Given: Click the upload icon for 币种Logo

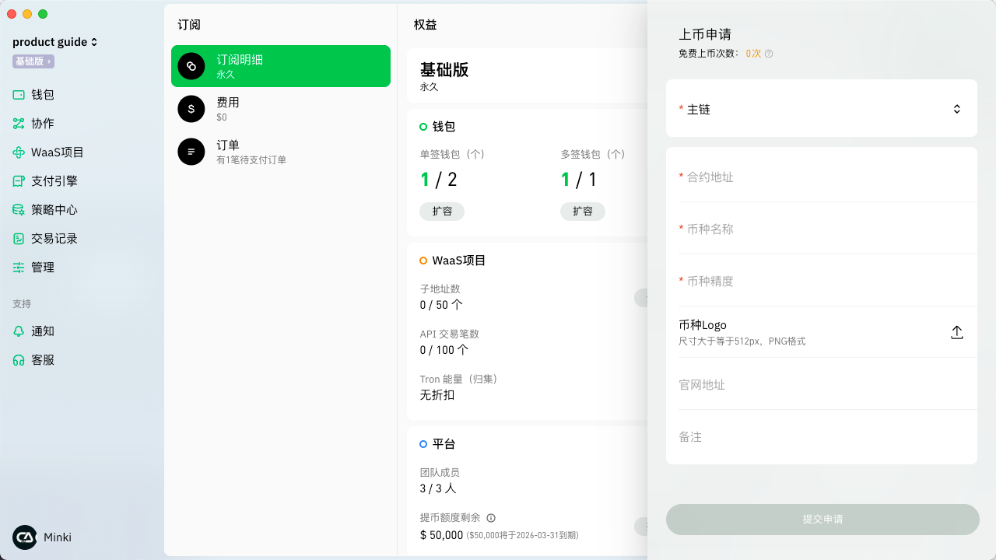Looking at the screenshot, I should (x=957, y=332).
